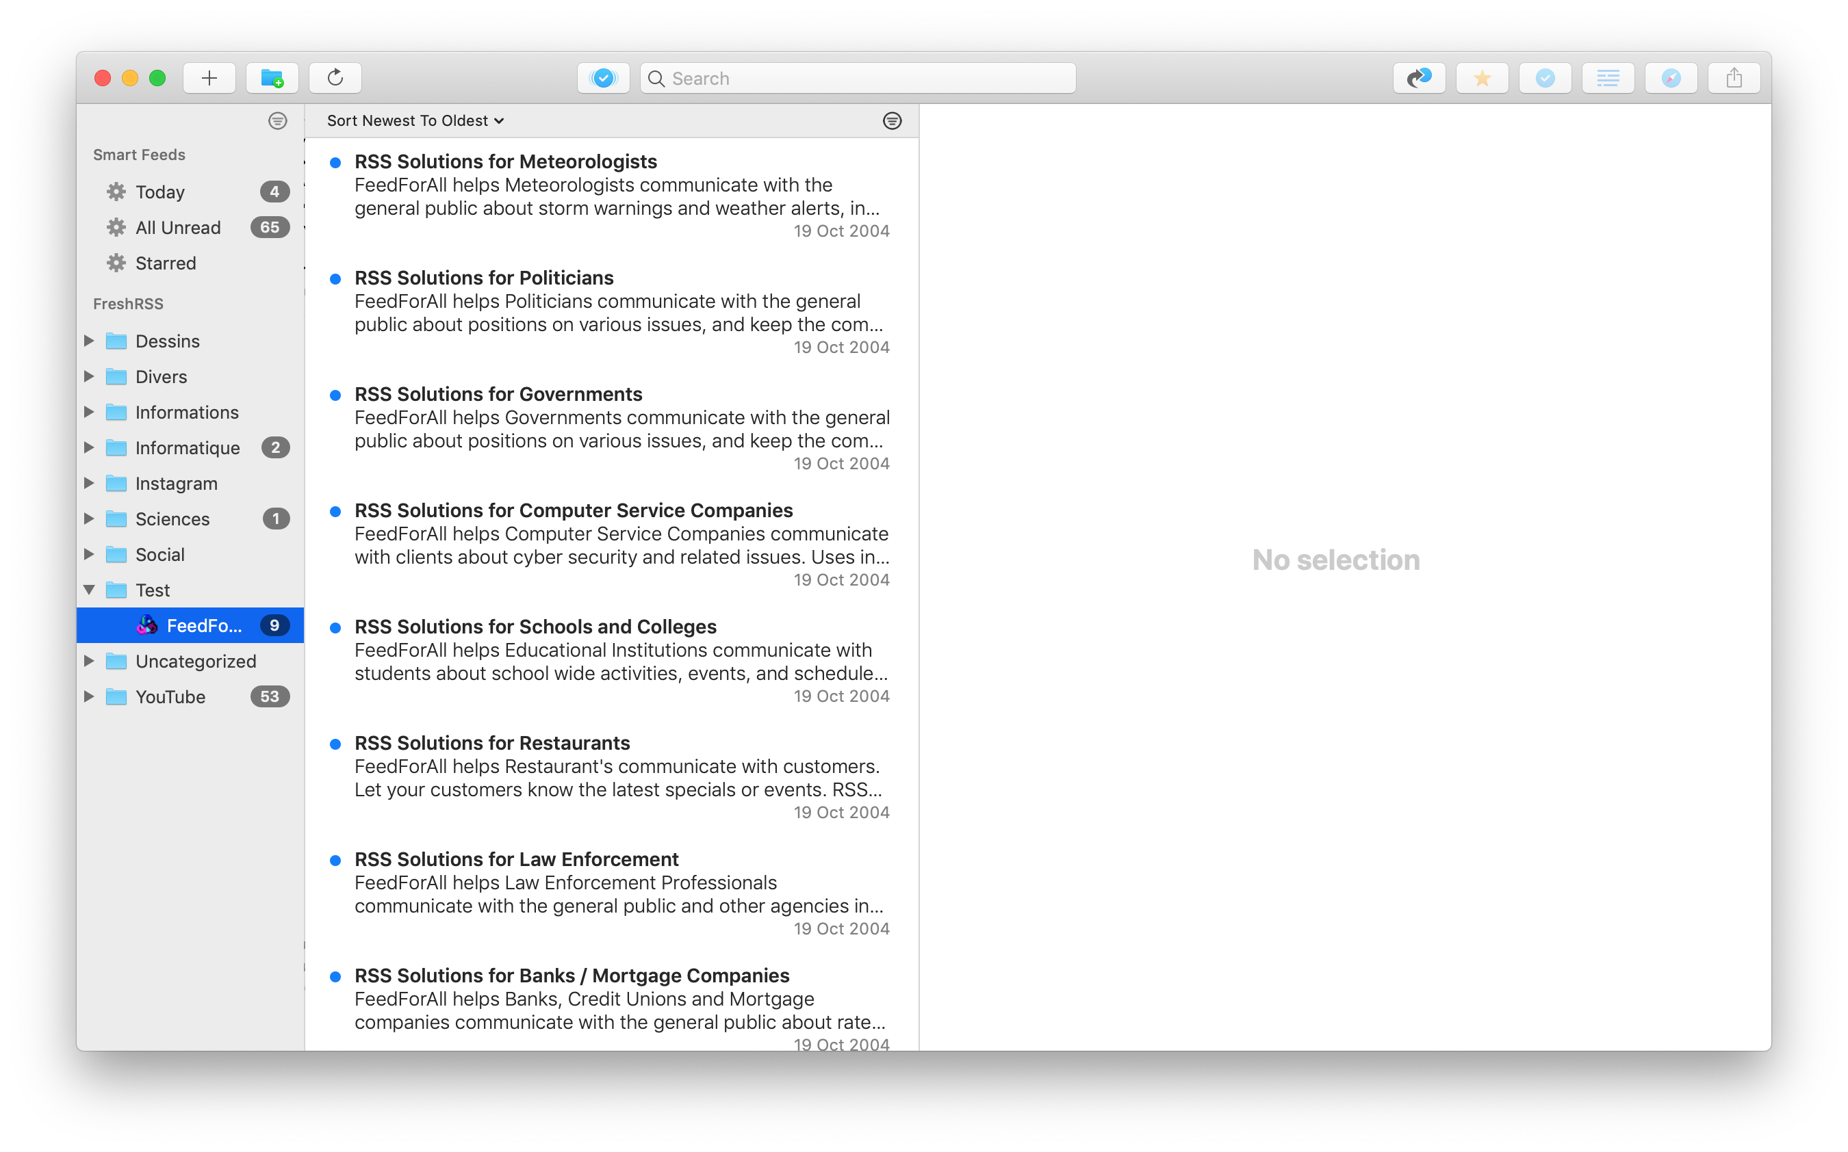Toggle the mark read checkmark toolbar icon

click(1545, 78)
